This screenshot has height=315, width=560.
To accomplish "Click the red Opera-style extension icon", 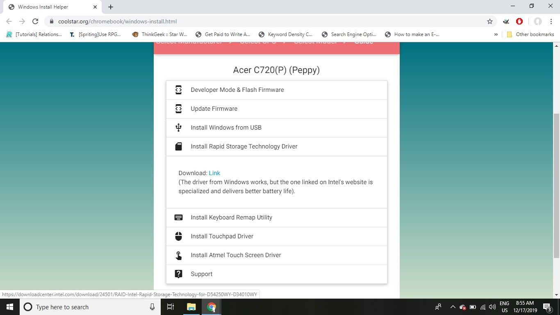I will click(519, 21).
